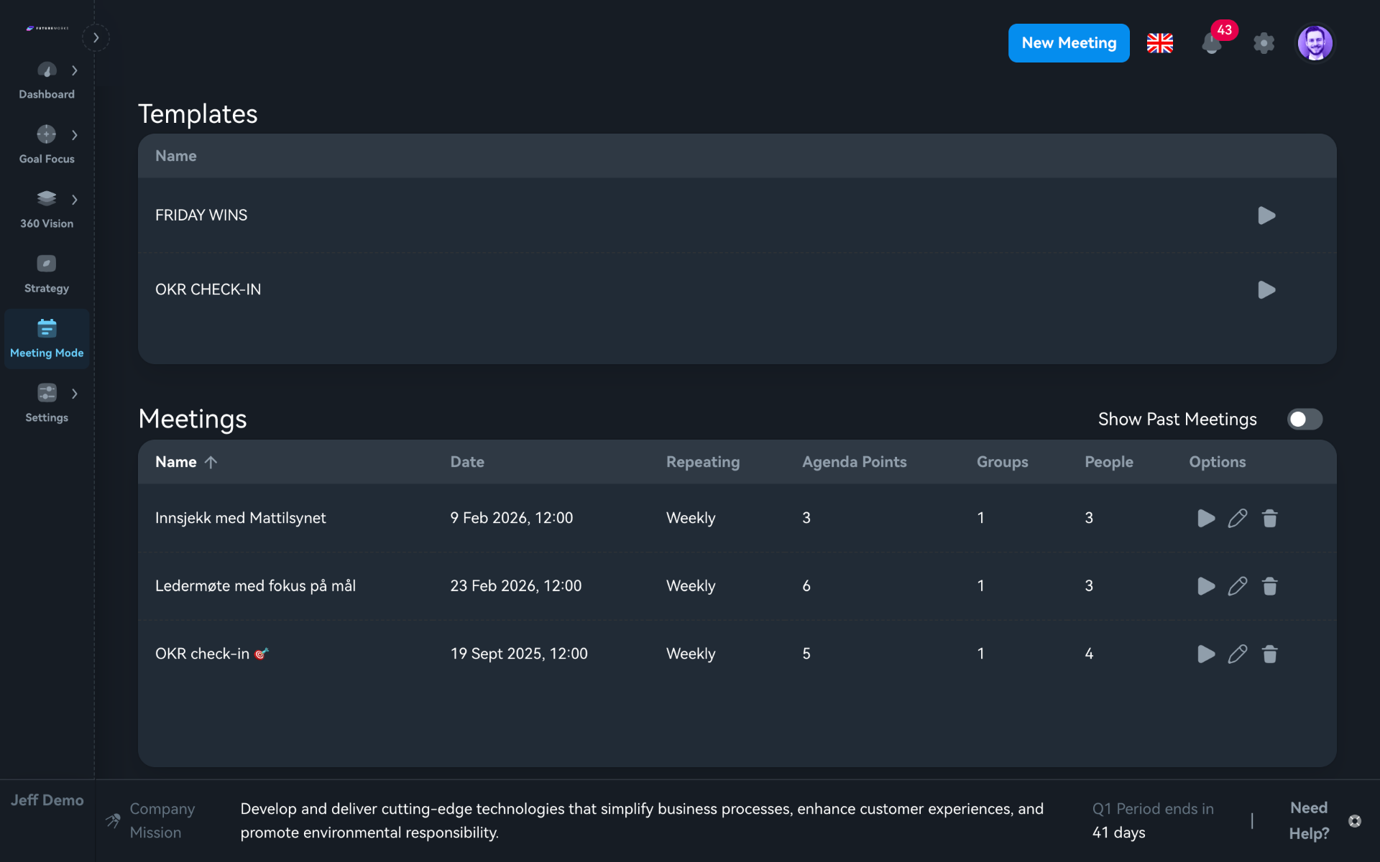Delete the Ledermøte med fokus på mål meeting
1380x862 pixels.
pyautogui.click(x=1270, y=586)
